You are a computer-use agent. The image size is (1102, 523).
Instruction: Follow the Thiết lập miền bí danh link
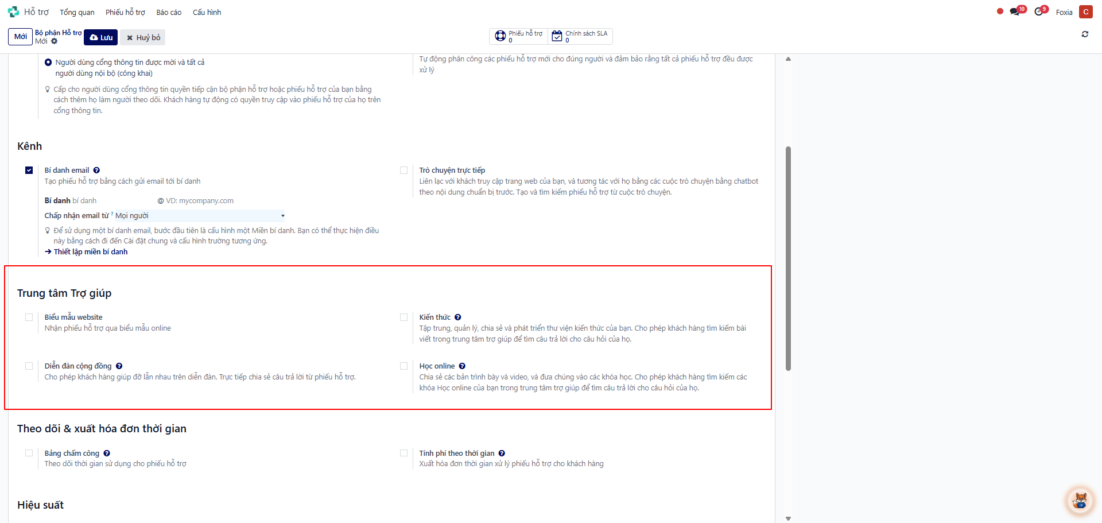click(90, 252)
